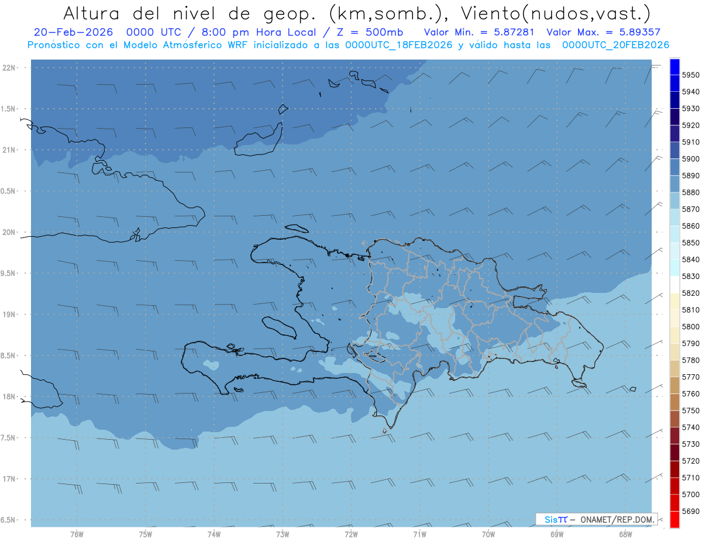
Task: Click the '5950' colorbar value
Action: click(691, 75)
